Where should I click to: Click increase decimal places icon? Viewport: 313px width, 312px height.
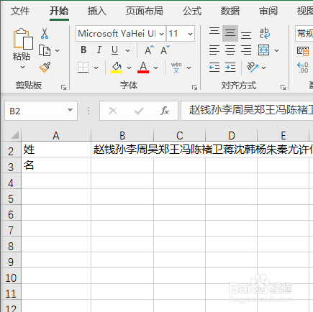[x=303, y=68]
